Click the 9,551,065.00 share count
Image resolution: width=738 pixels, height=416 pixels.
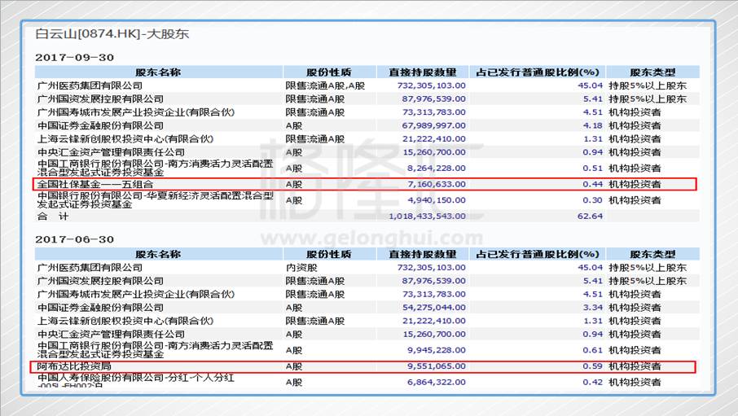tap(437, 366)
